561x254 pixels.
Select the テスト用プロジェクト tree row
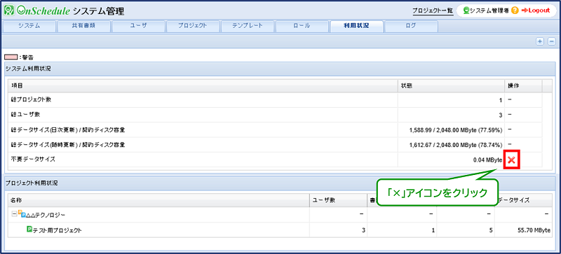pyautogui.click(x=280, y=230)
